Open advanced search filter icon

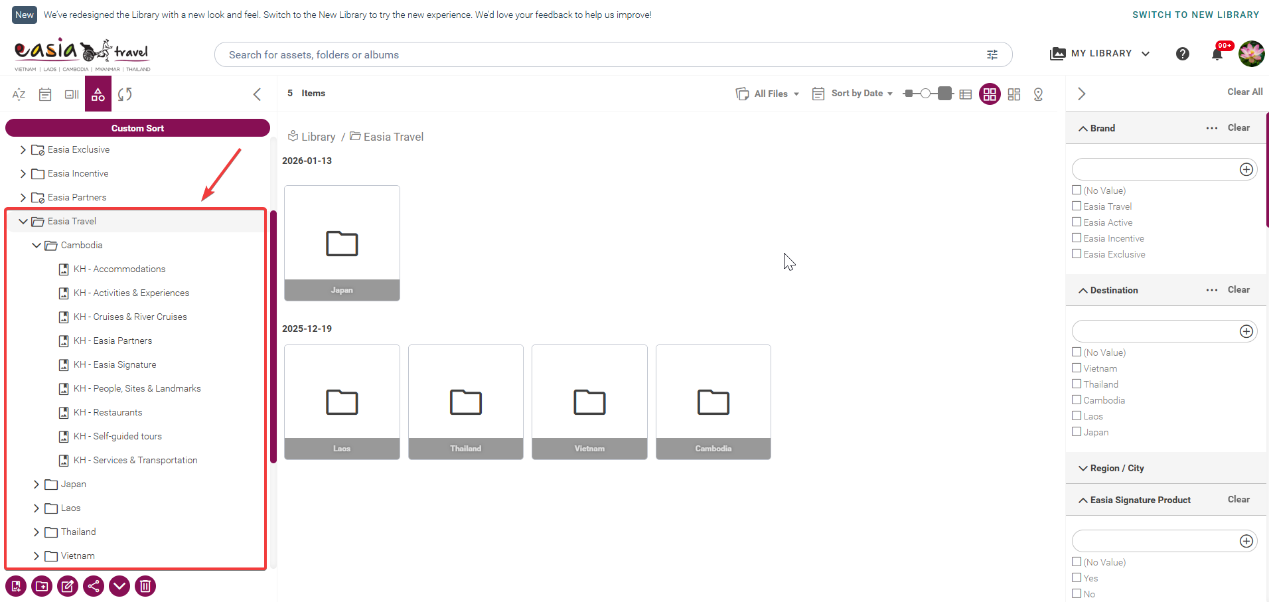point(992,54)
